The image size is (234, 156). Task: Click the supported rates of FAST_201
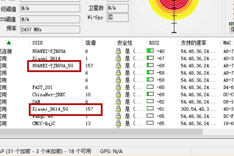pyautogui.click(x=198, y=87)
